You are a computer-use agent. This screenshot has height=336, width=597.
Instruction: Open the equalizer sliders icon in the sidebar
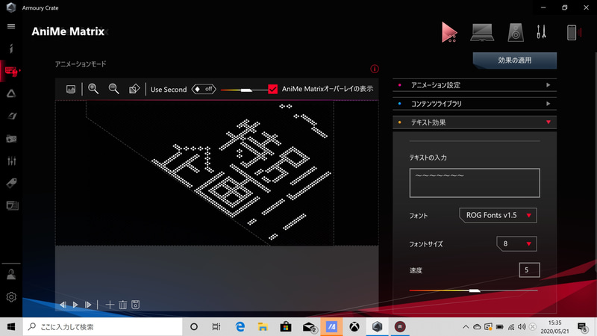pos(11,161)
